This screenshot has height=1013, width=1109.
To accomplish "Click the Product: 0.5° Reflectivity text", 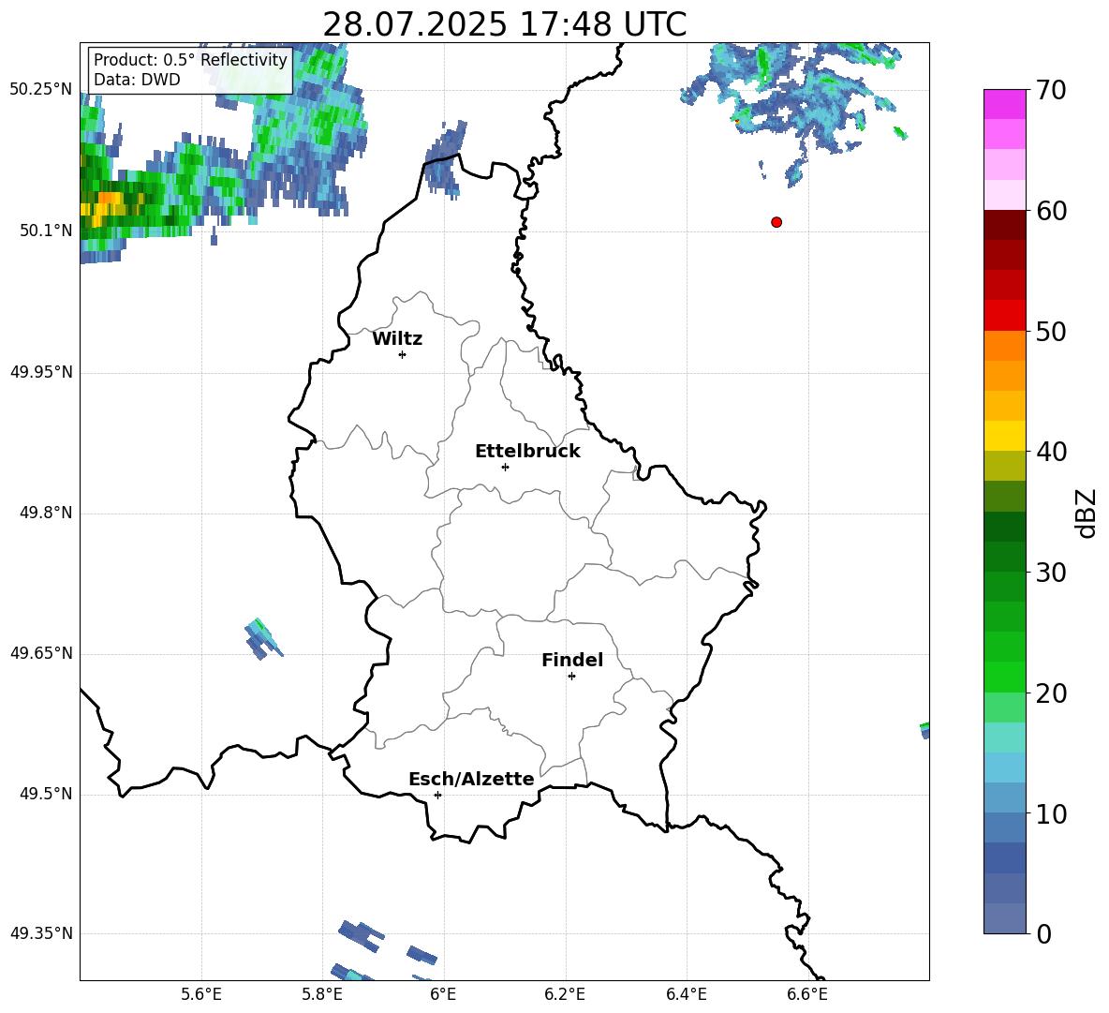I will point(190,59).
